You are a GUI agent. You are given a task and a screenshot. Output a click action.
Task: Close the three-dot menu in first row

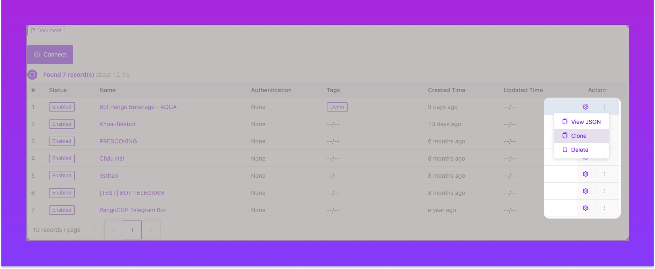click(x=604, y=107)
